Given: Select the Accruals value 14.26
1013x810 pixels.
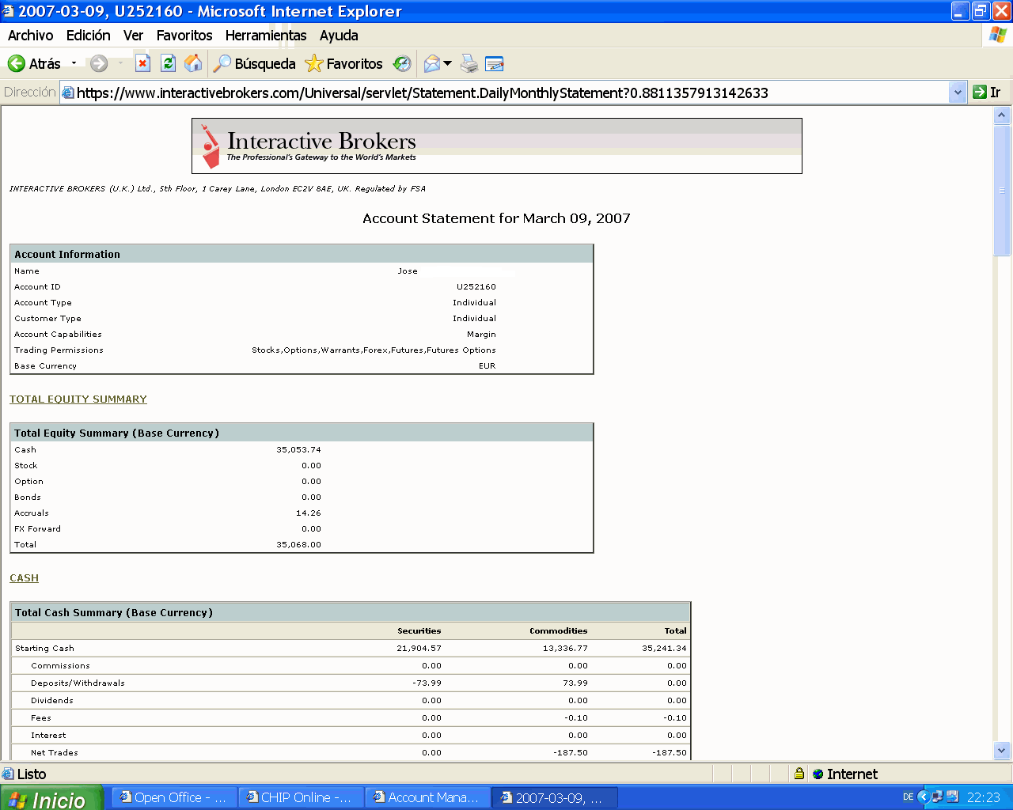Looking at the screenshot, I should click(x=309, y=513).
